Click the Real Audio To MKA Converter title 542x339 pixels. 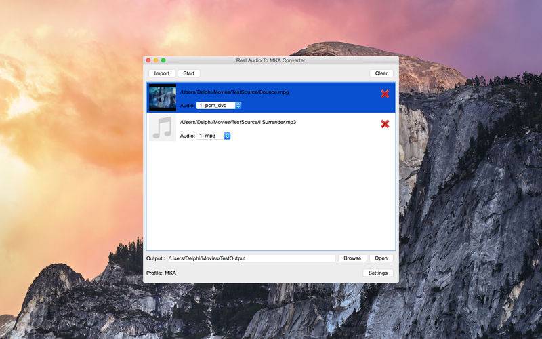pyautogui.click(x=270, y=60)
